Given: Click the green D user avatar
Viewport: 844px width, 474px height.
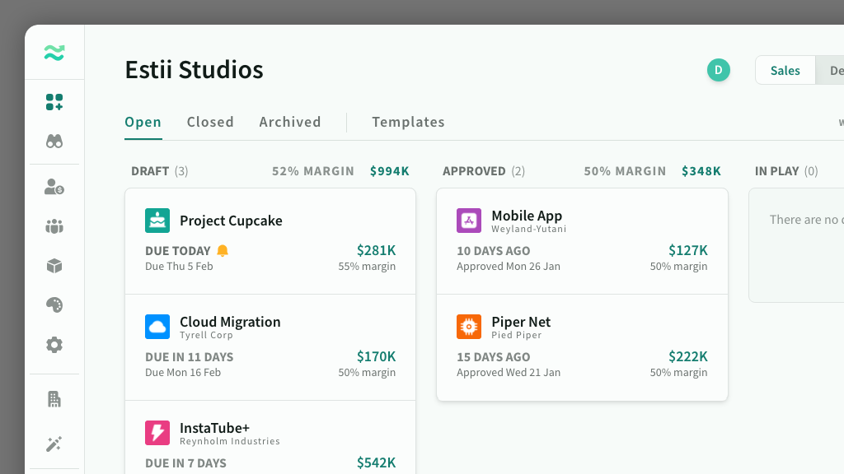Looking at the screenshot, I should click(718, 71).
